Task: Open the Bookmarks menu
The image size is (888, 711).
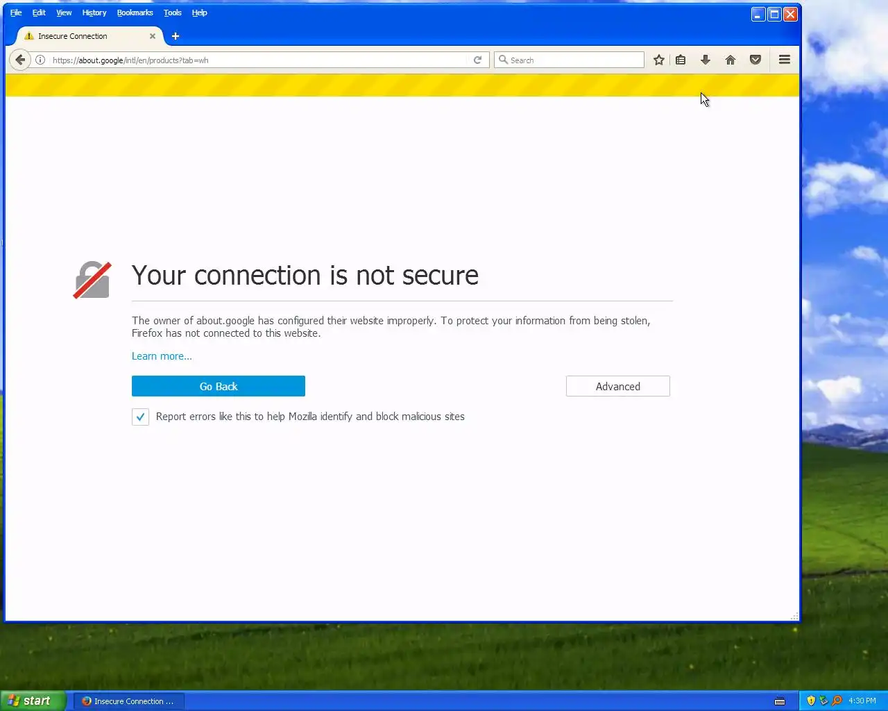Action: 135,12
